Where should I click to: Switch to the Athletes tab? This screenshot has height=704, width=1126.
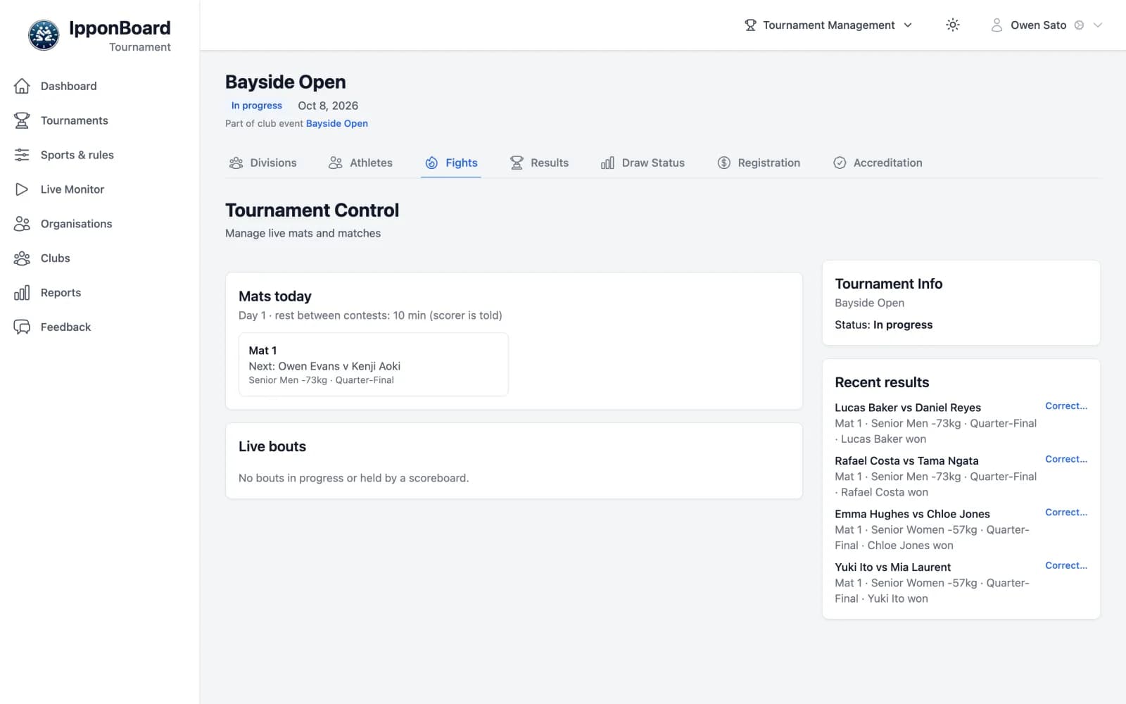coord(360,163)
